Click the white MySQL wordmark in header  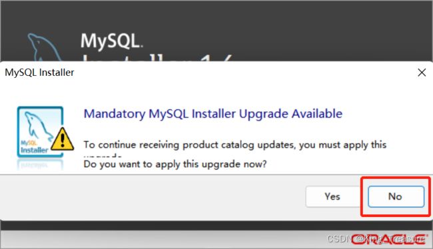click(111, 41)
